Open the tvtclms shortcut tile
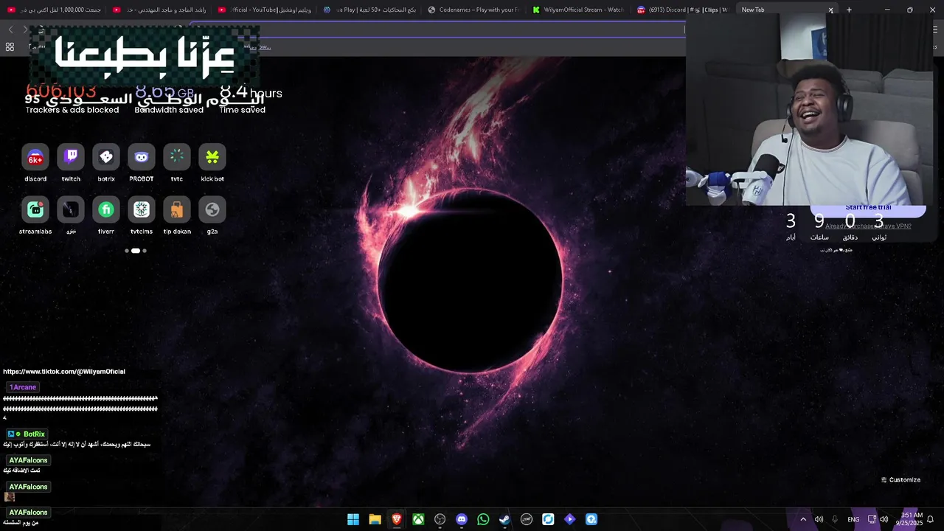The height and width of the screenshot is (531, 944). pos(142,210)
